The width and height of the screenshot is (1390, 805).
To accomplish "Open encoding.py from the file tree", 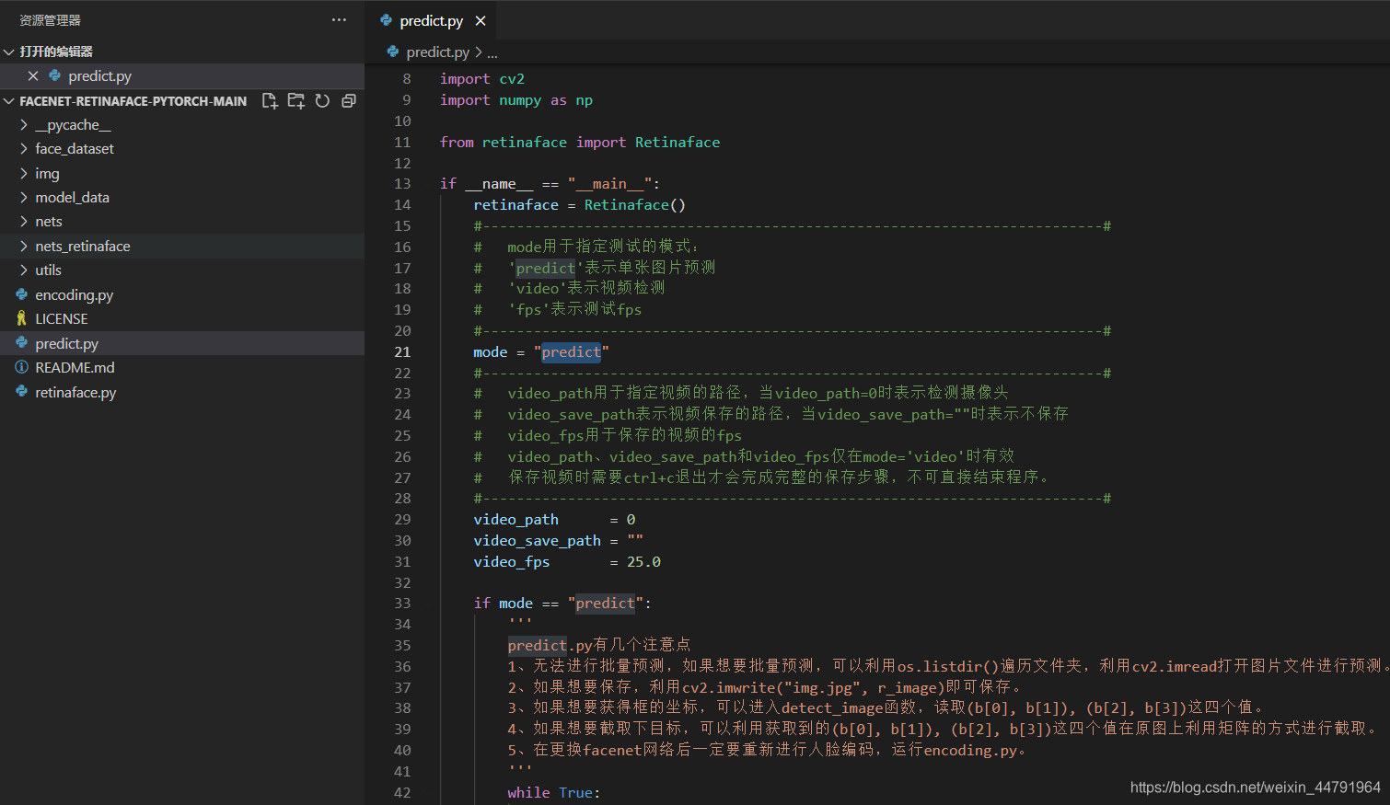I will tap(74, 295).
